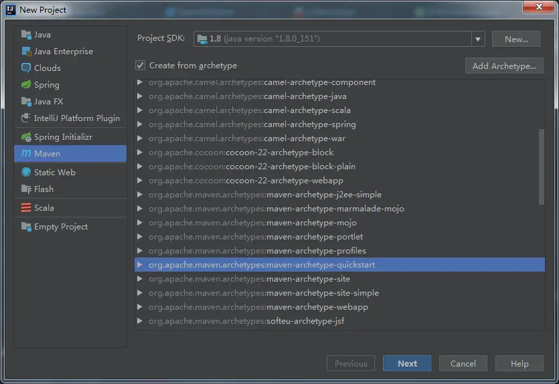Select Scala project type

[70, 207]
